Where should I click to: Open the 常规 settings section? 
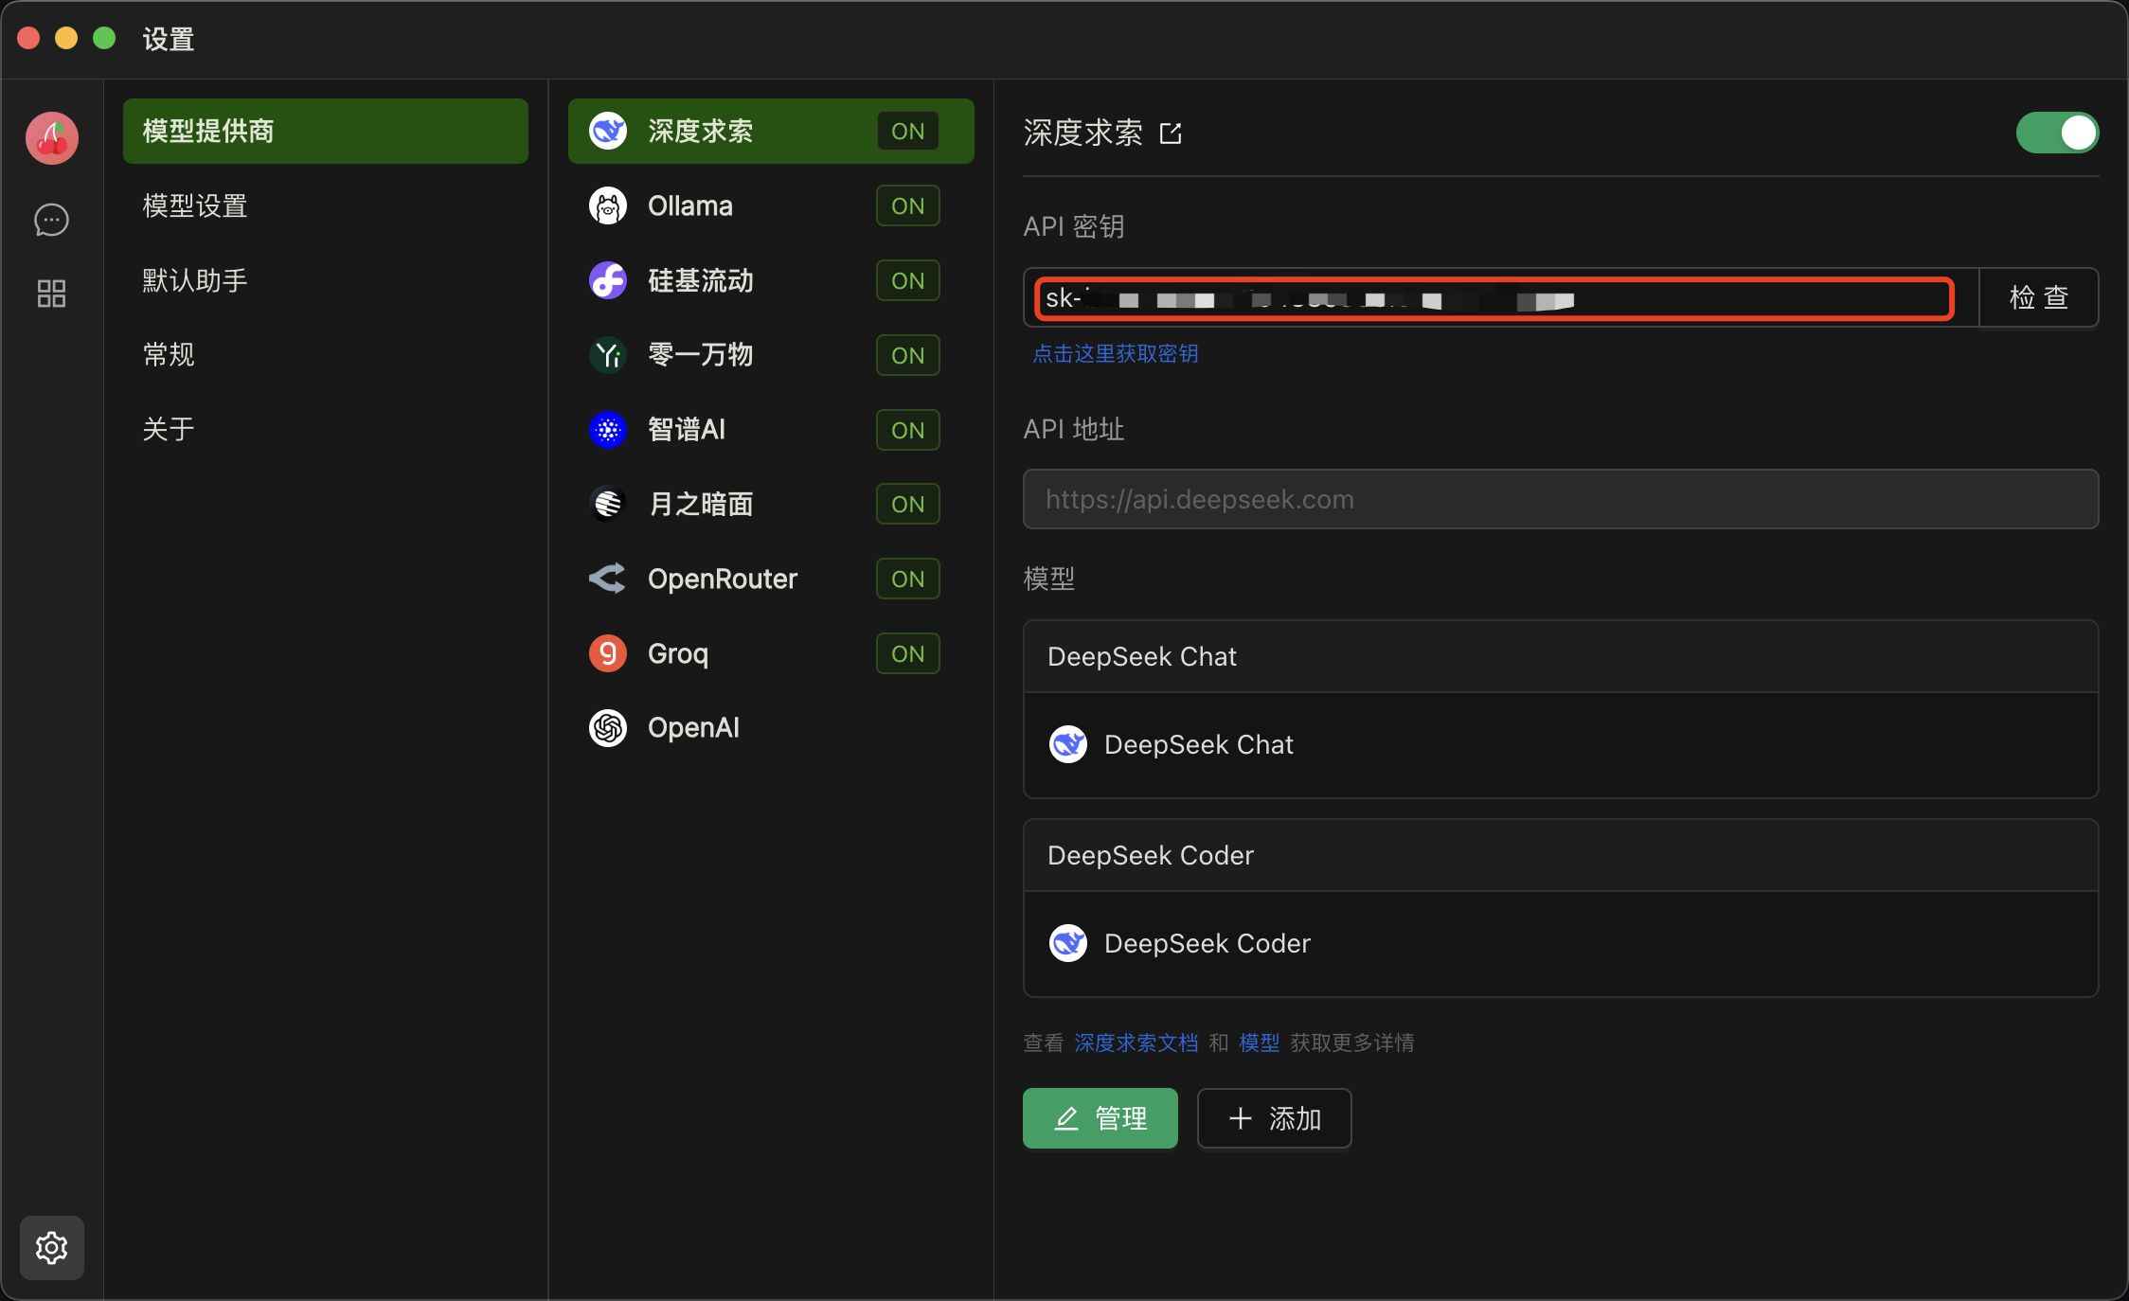pos(168,354)
